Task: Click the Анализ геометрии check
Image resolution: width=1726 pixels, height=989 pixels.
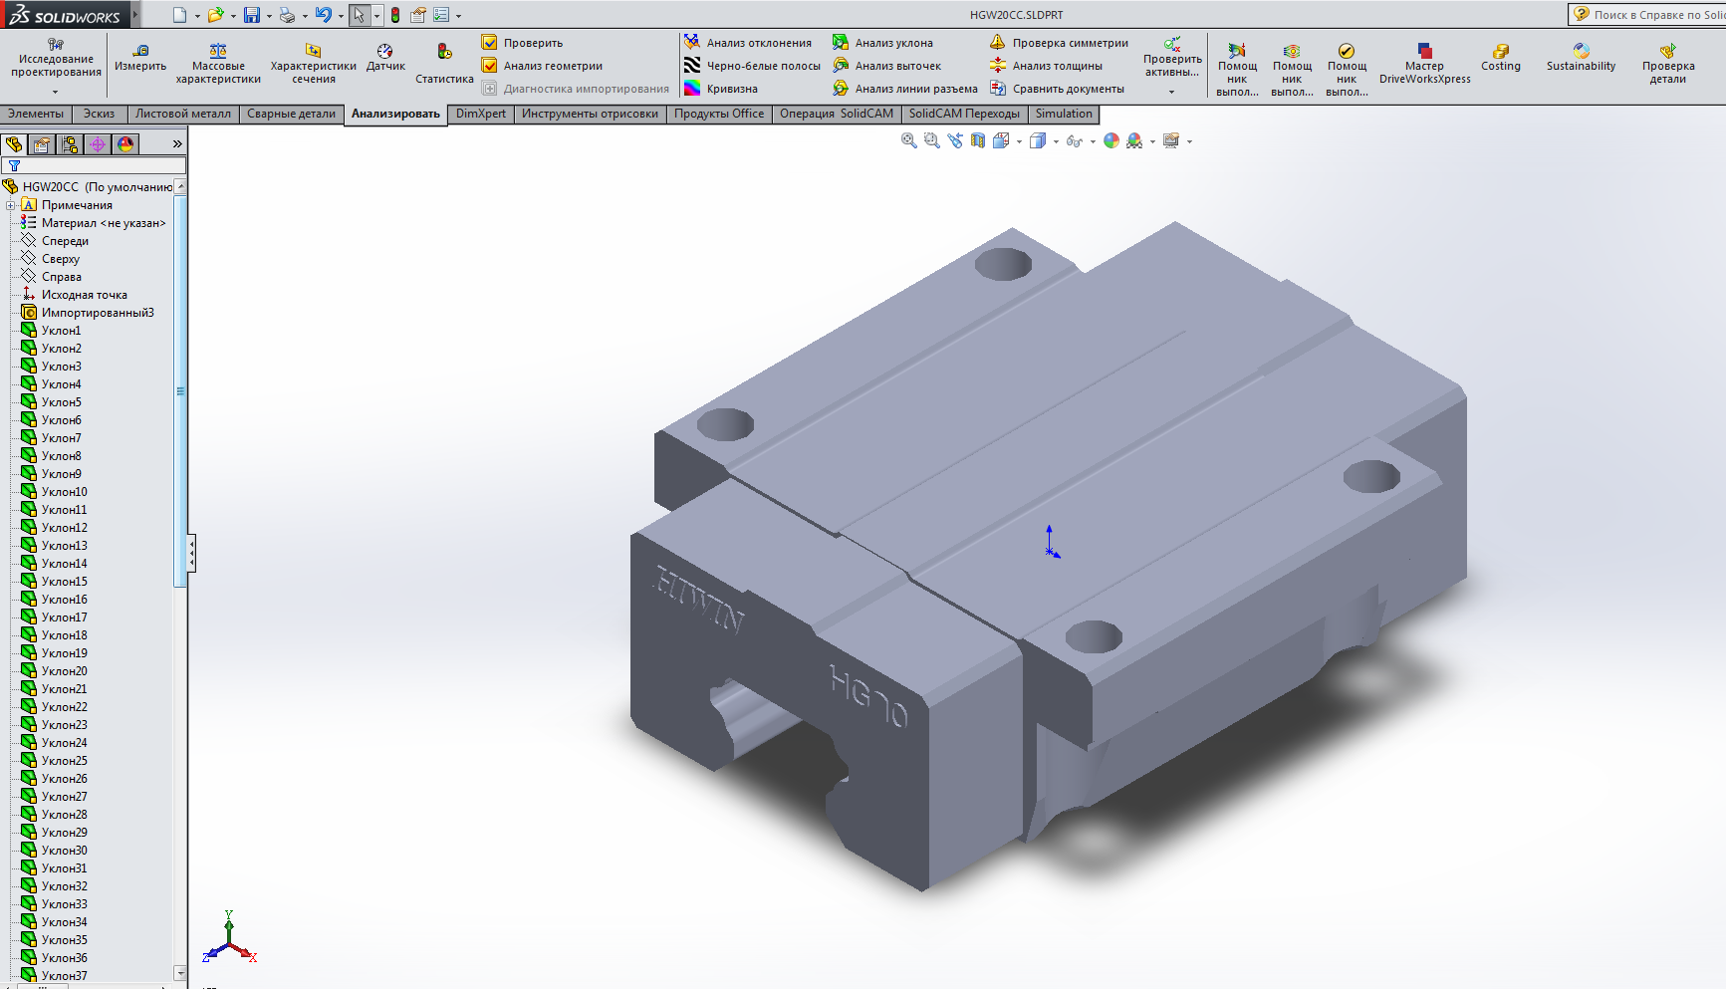Action: (543, 66)
